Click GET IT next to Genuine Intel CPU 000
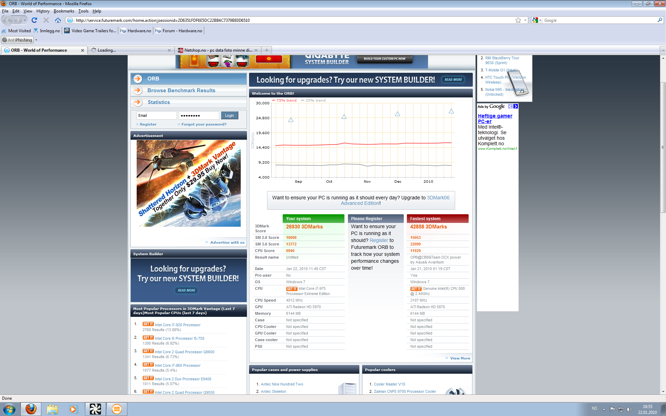The width and height of the screenshot is (666, 416). click(416, 289)
